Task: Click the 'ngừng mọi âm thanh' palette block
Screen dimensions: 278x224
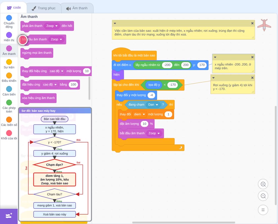Action: pyautogui.click(x=37, y=53)
